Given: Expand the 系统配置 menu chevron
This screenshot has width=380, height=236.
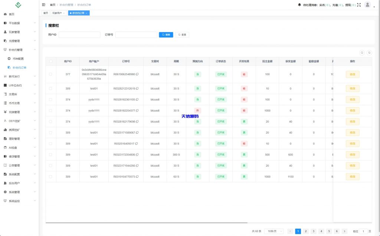Looking at the screenshot, I should 35,174.
